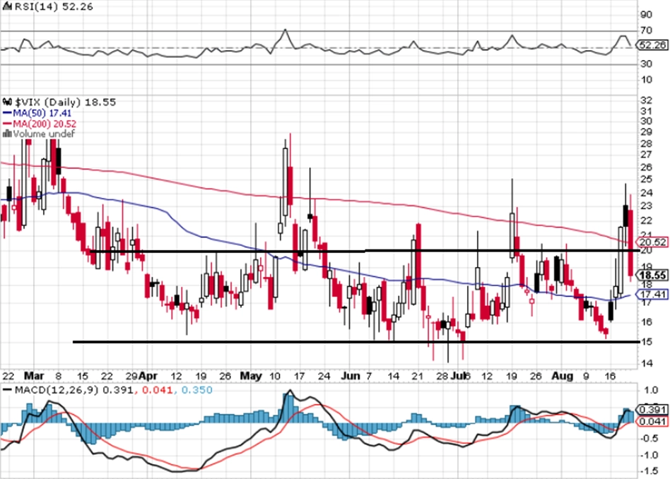Screen dimensions: 670x479
Task: Click the RSI(14) indicator icon
Action: 7,6
